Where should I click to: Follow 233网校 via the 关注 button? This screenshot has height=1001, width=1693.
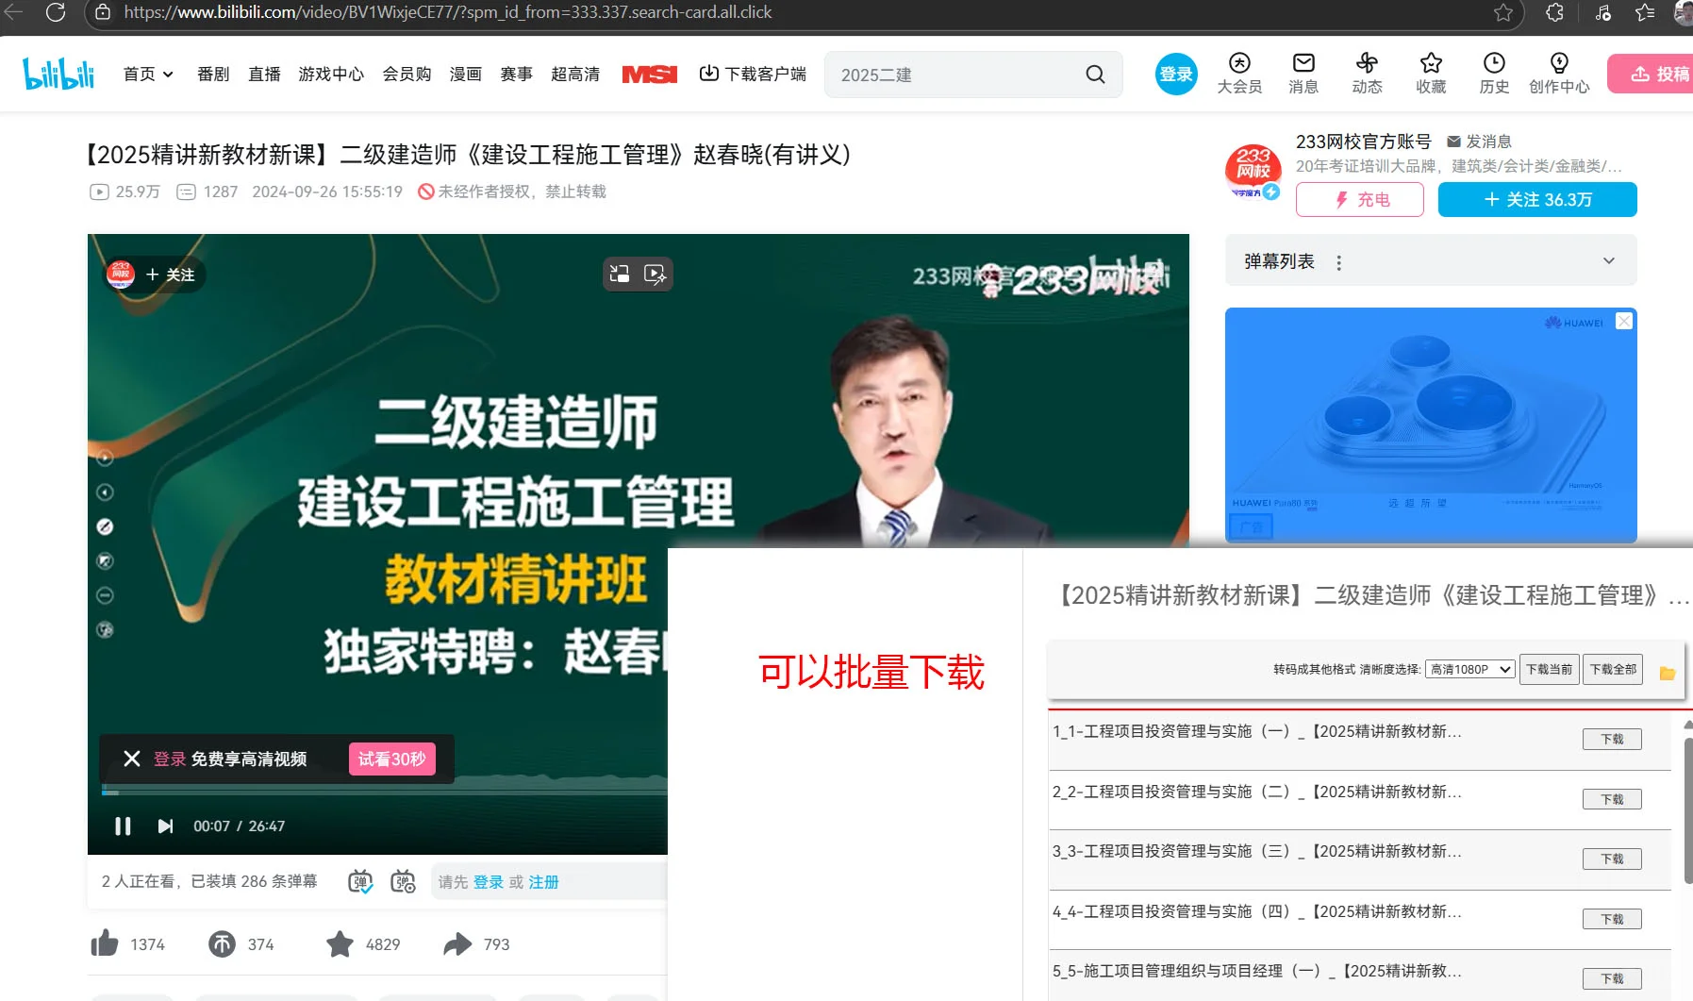click(1536, 199)
